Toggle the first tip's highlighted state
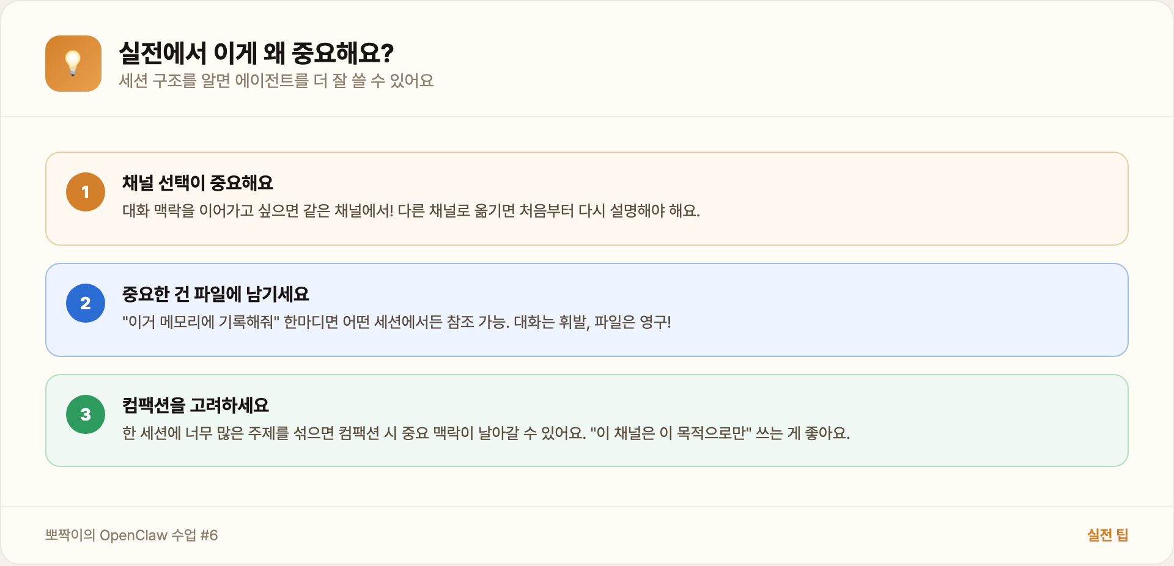The height and width of the screenshot is (566, 1174). [x=586, y=198]
